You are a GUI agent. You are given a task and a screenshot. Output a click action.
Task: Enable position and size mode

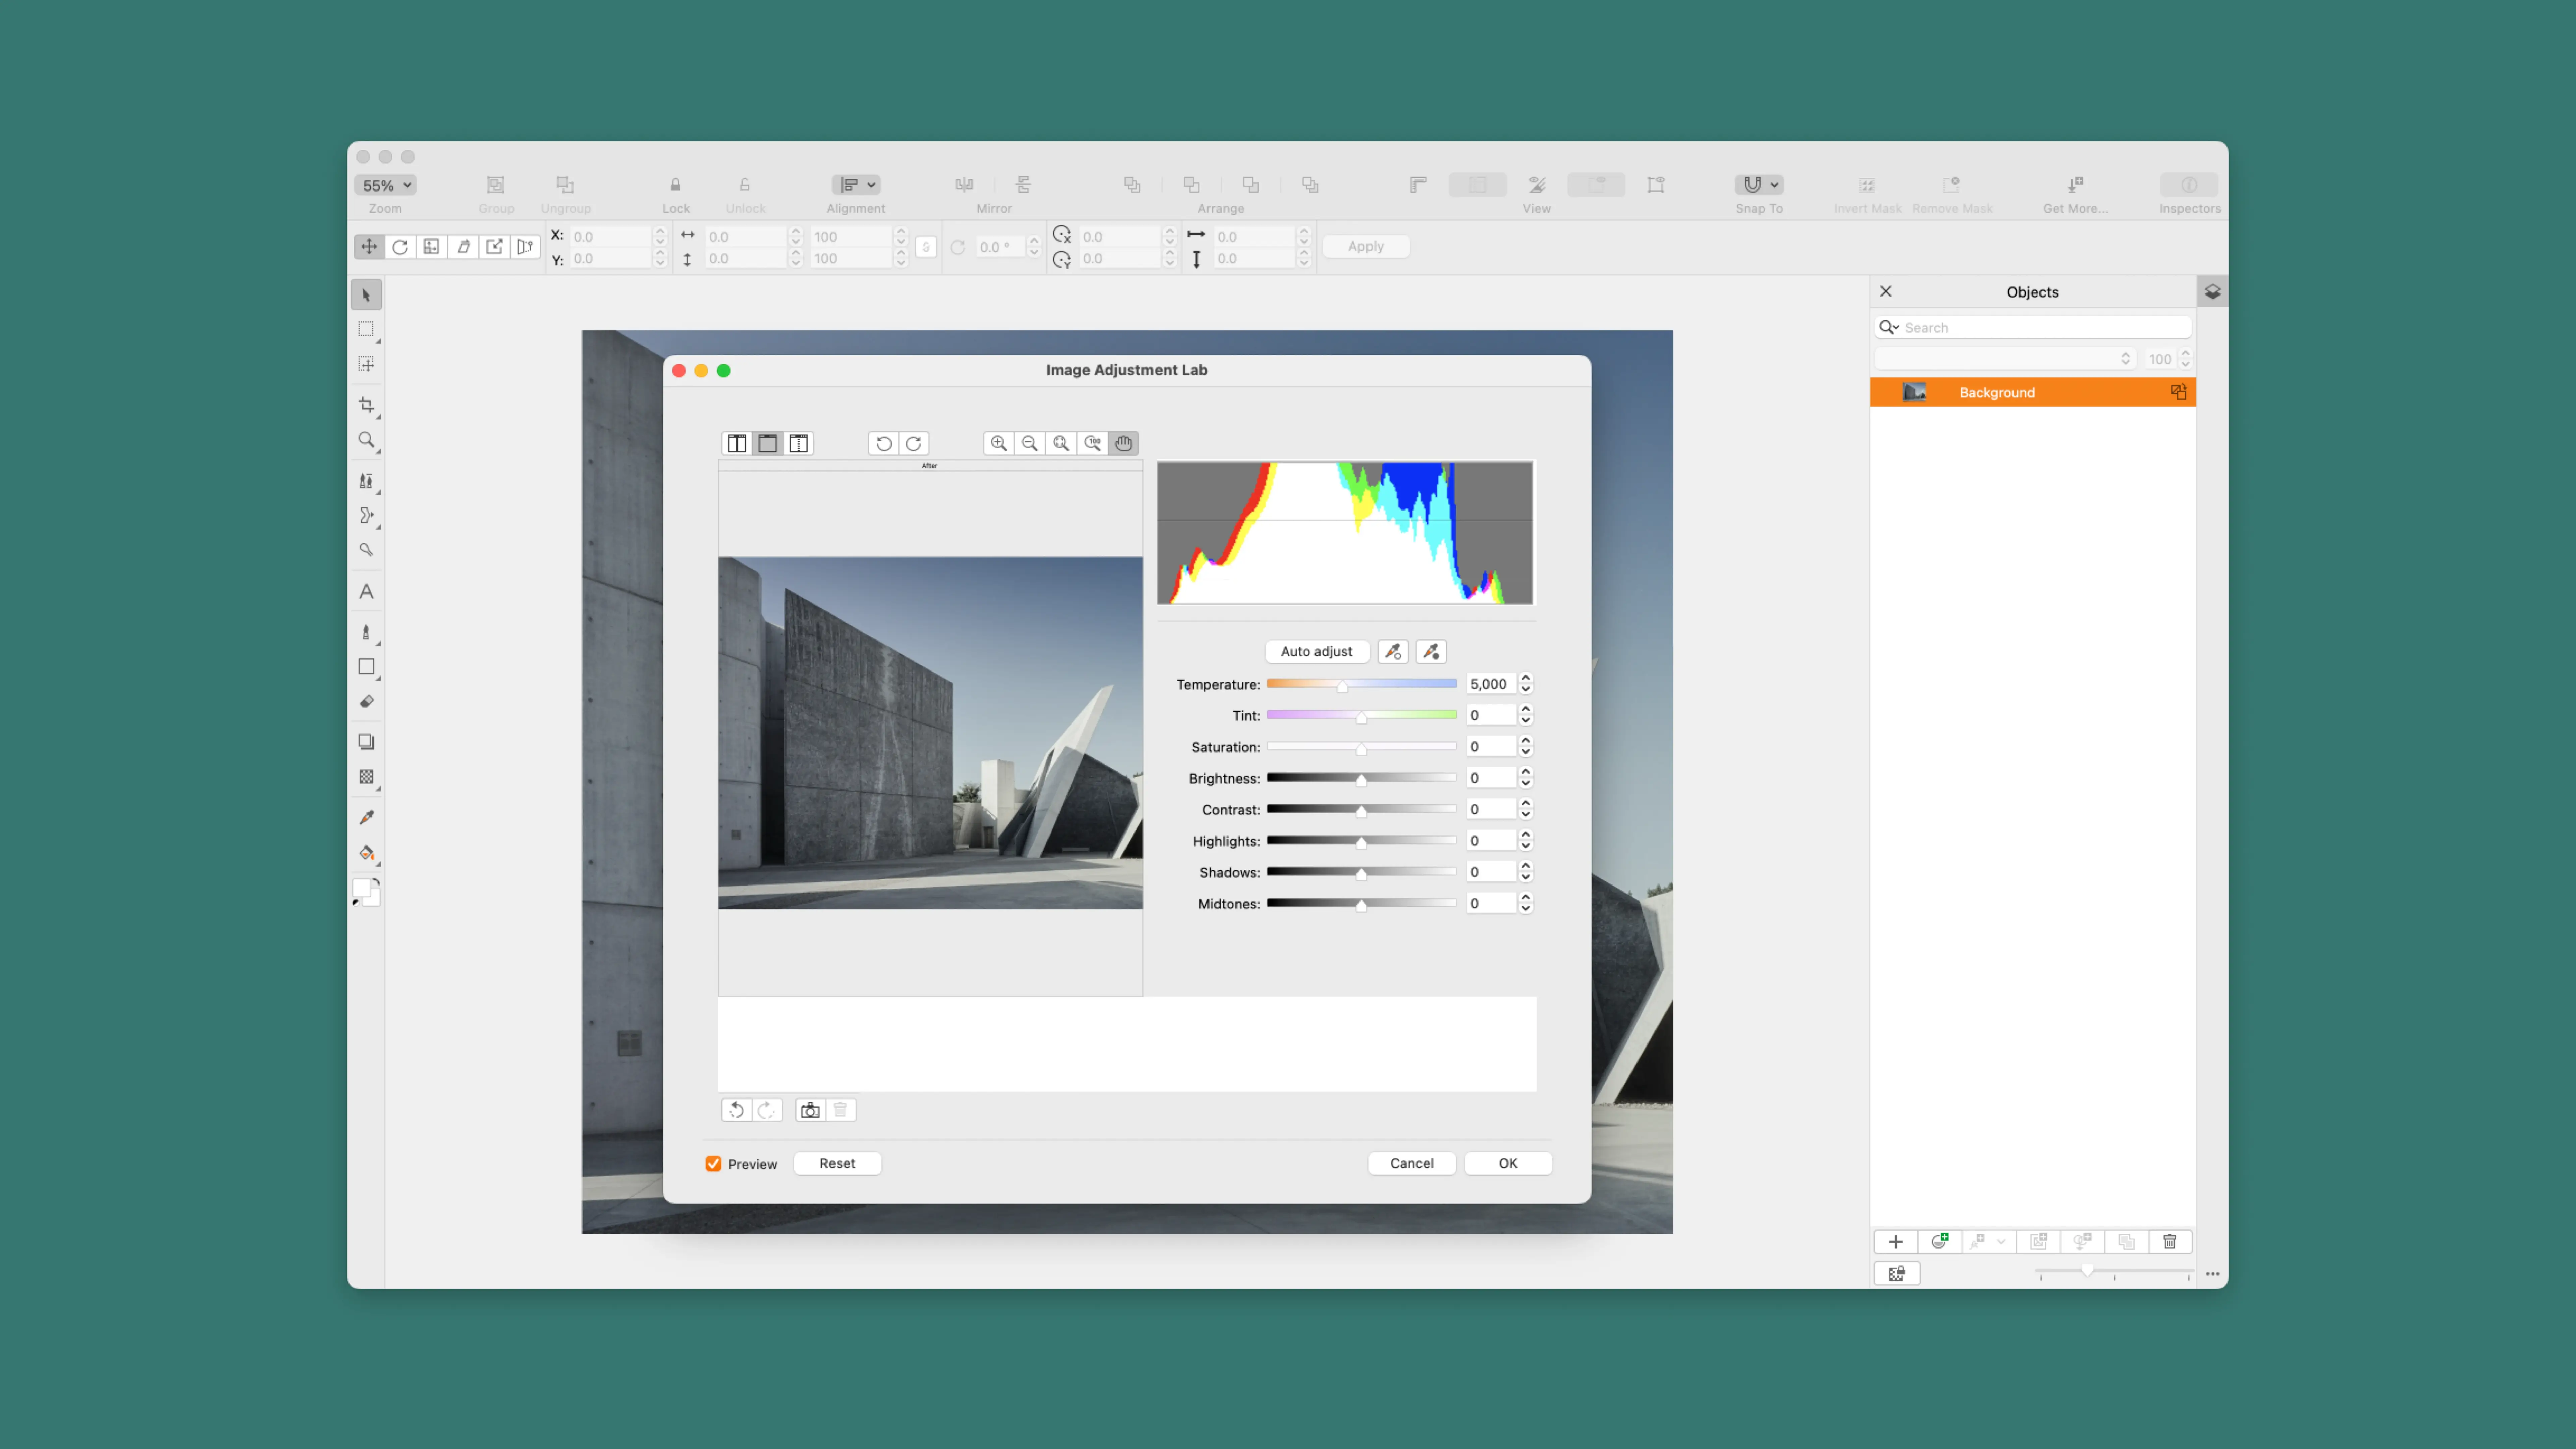(x=369, y=247)
